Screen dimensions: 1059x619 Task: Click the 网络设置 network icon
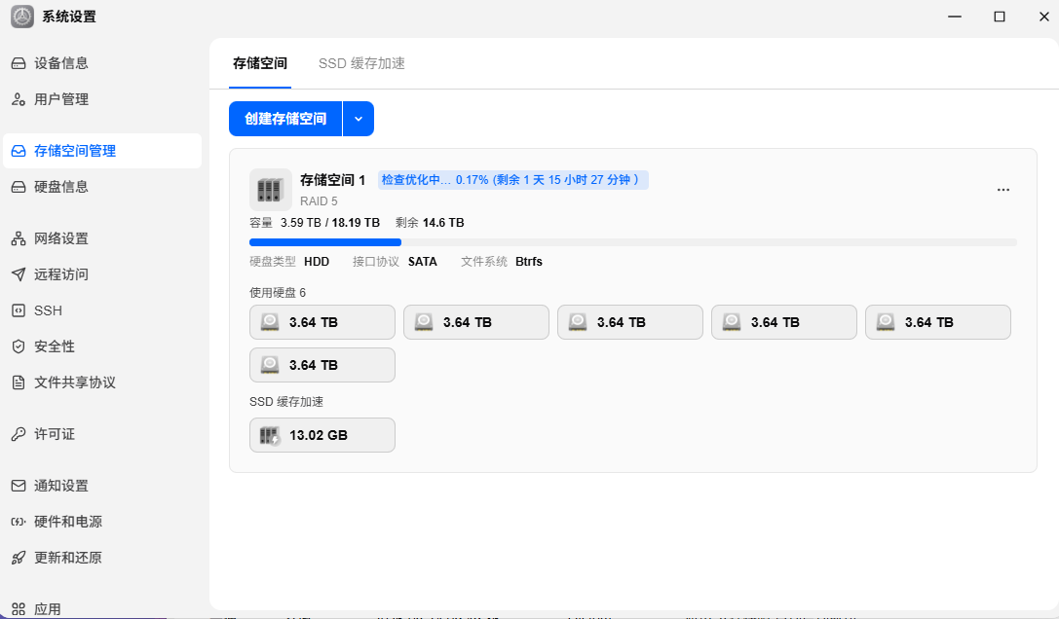(x=19, y=239)
